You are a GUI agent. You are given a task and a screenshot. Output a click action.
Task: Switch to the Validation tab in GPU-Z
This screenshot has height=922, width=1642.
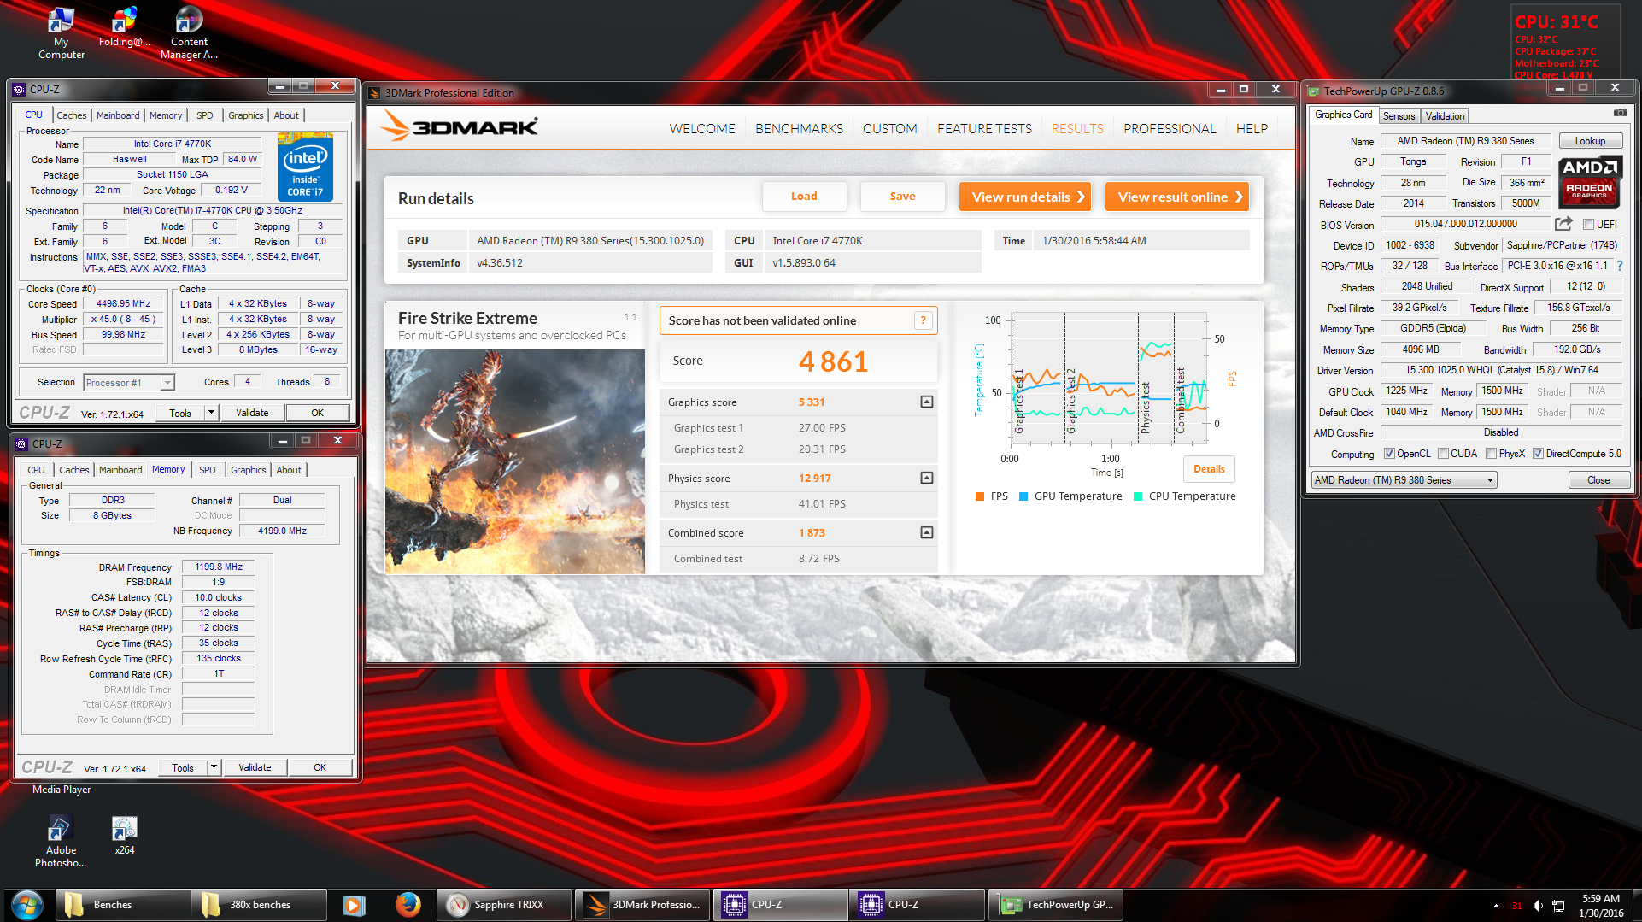[x=1445, y=115]
